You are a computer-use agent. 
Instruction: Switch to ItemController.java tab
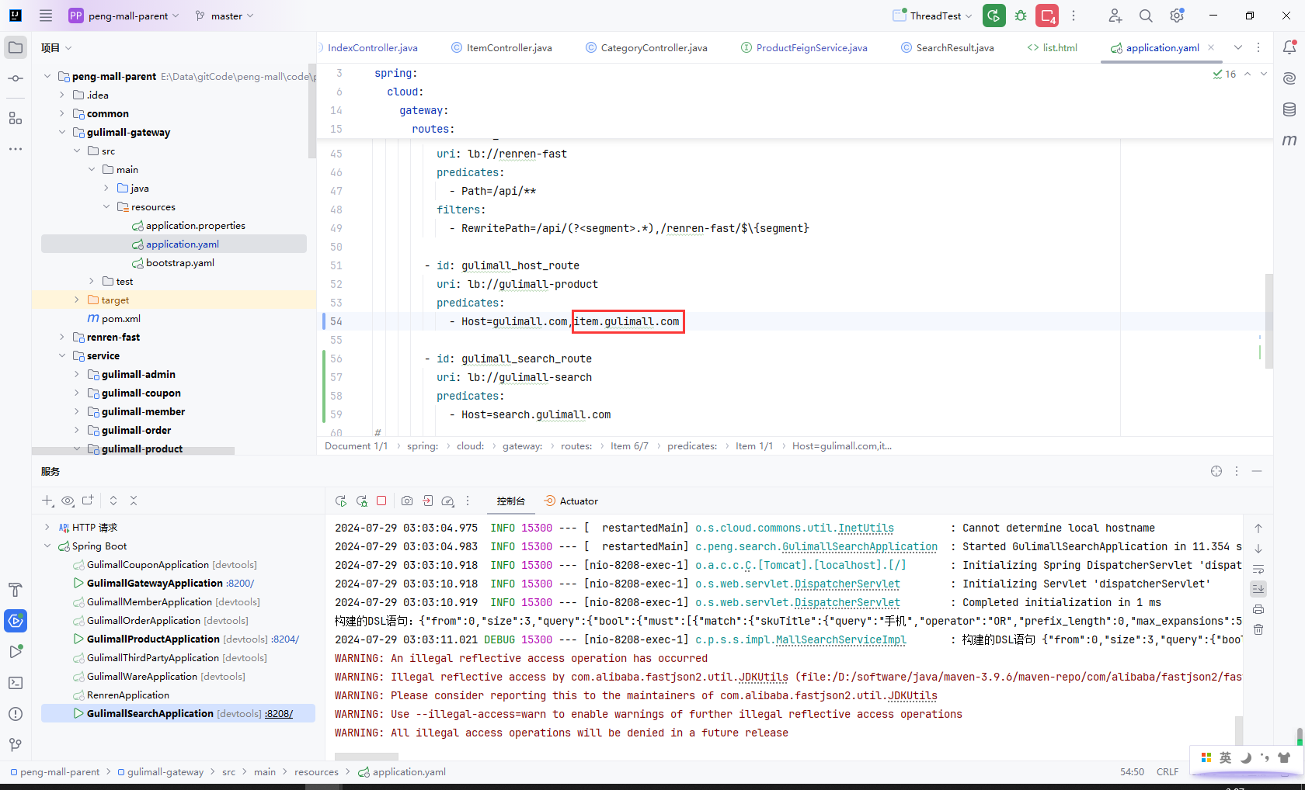(502, 47)
